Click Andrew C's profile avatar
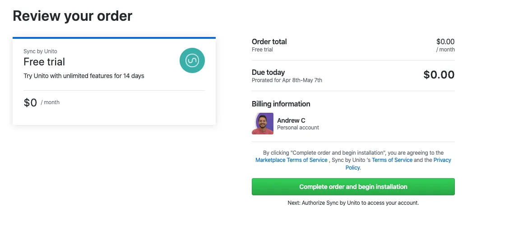Image resolution: width=509 pixels, height=230 pixels. 263,124
